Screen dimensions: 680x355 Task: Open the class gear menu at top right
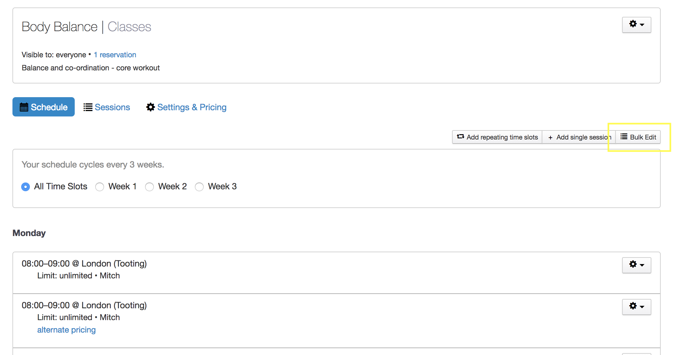(636, 25)
